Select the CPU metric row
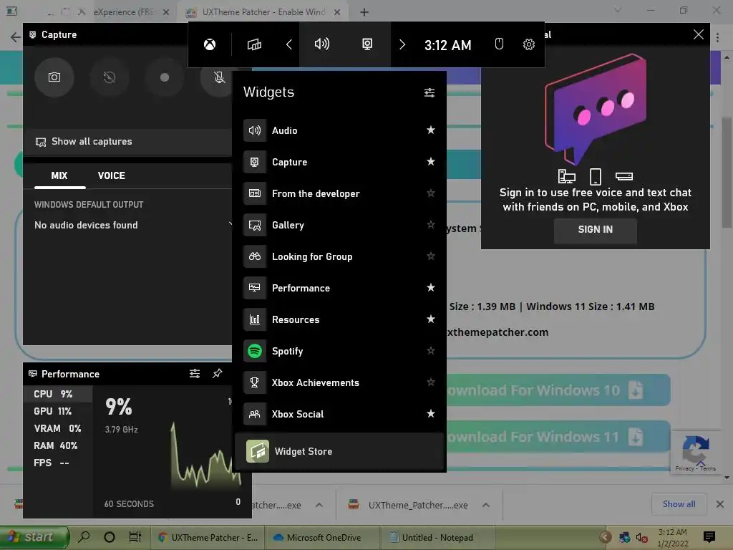 pyautogui.click(x=58, y=395)
